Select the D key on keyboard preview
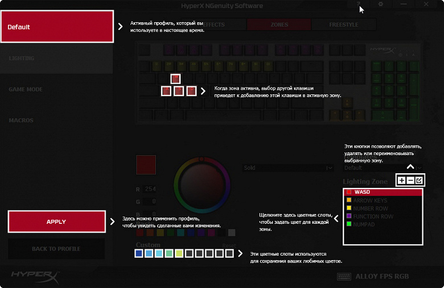This screenshot has width=444, height=288. [x=191, y=91]
